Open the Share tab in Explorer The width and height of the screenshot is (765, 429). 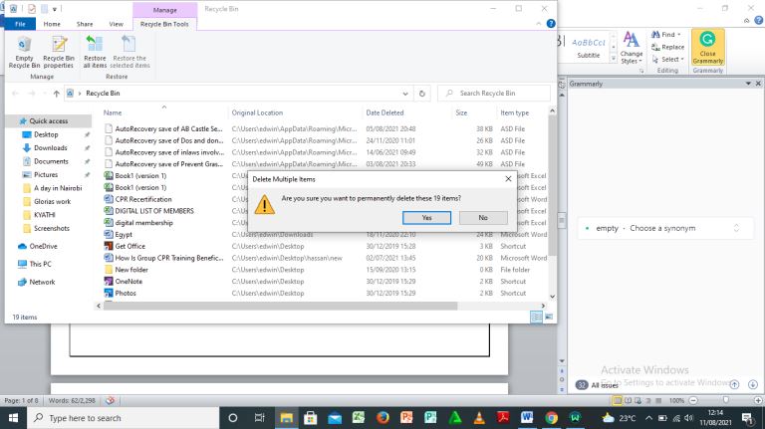point(85,24)
